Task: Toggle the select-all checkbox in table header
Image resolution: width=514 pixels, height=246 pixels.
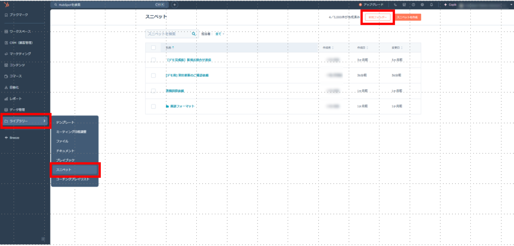Action: pos(154,48)
